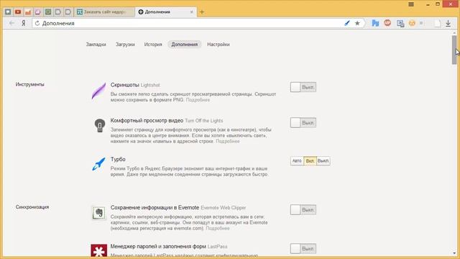Click the orange round extension icon
460x259 pixels.
click(x=412, y=23)
